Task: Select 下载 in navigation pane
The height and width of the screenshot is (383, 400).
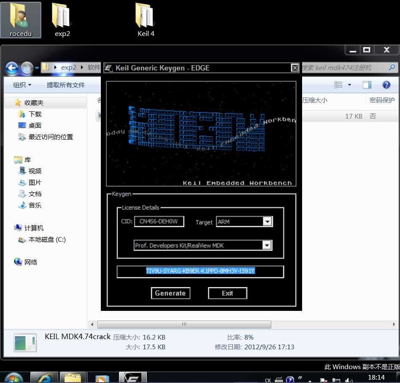Action: coord(35,114)
